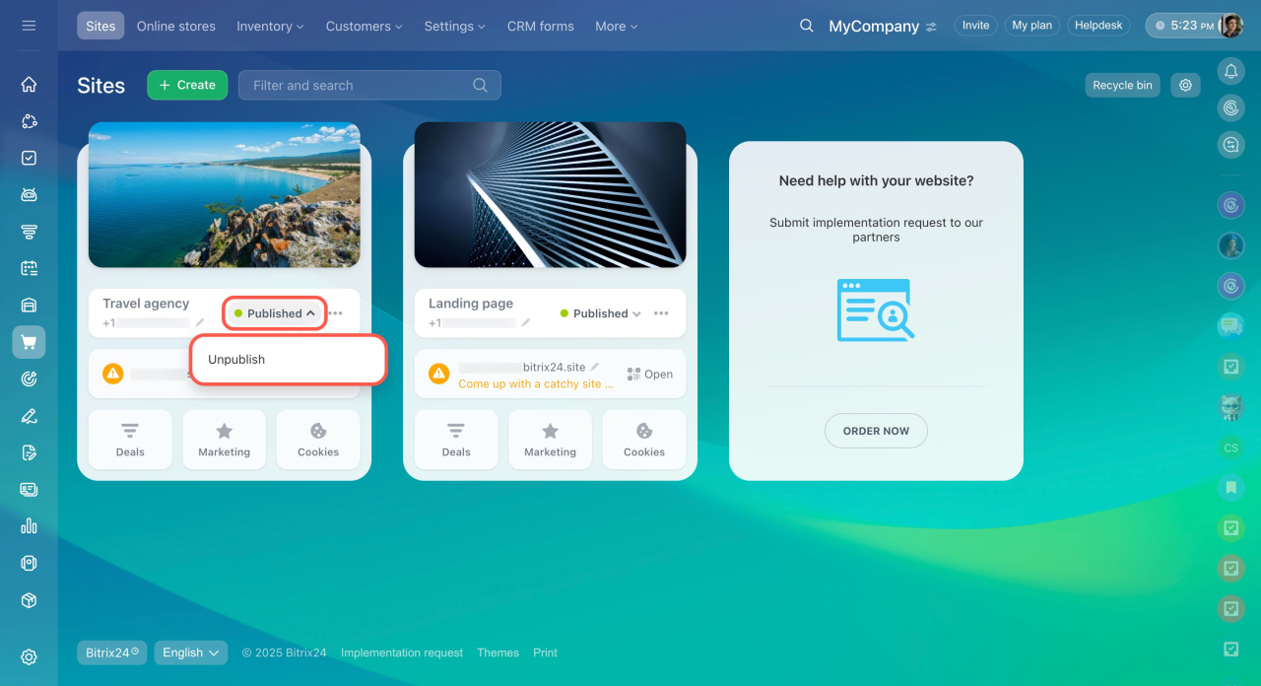Open Sites settings gear icon beside Recycle bin

coord(1185,85)
